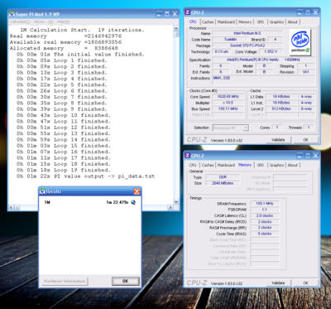Click OK in the upper CPU-Z window

(305, 140)
